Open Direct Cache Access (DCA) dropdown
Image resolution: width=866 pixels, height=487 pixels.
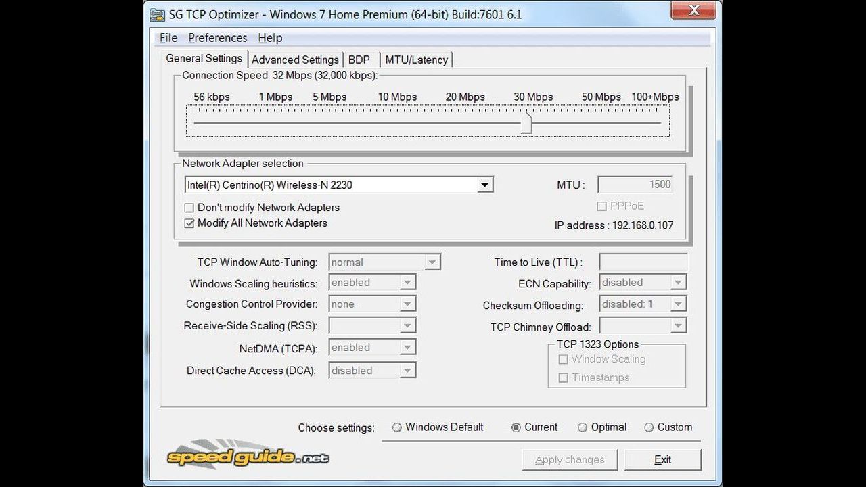[407, 371]
